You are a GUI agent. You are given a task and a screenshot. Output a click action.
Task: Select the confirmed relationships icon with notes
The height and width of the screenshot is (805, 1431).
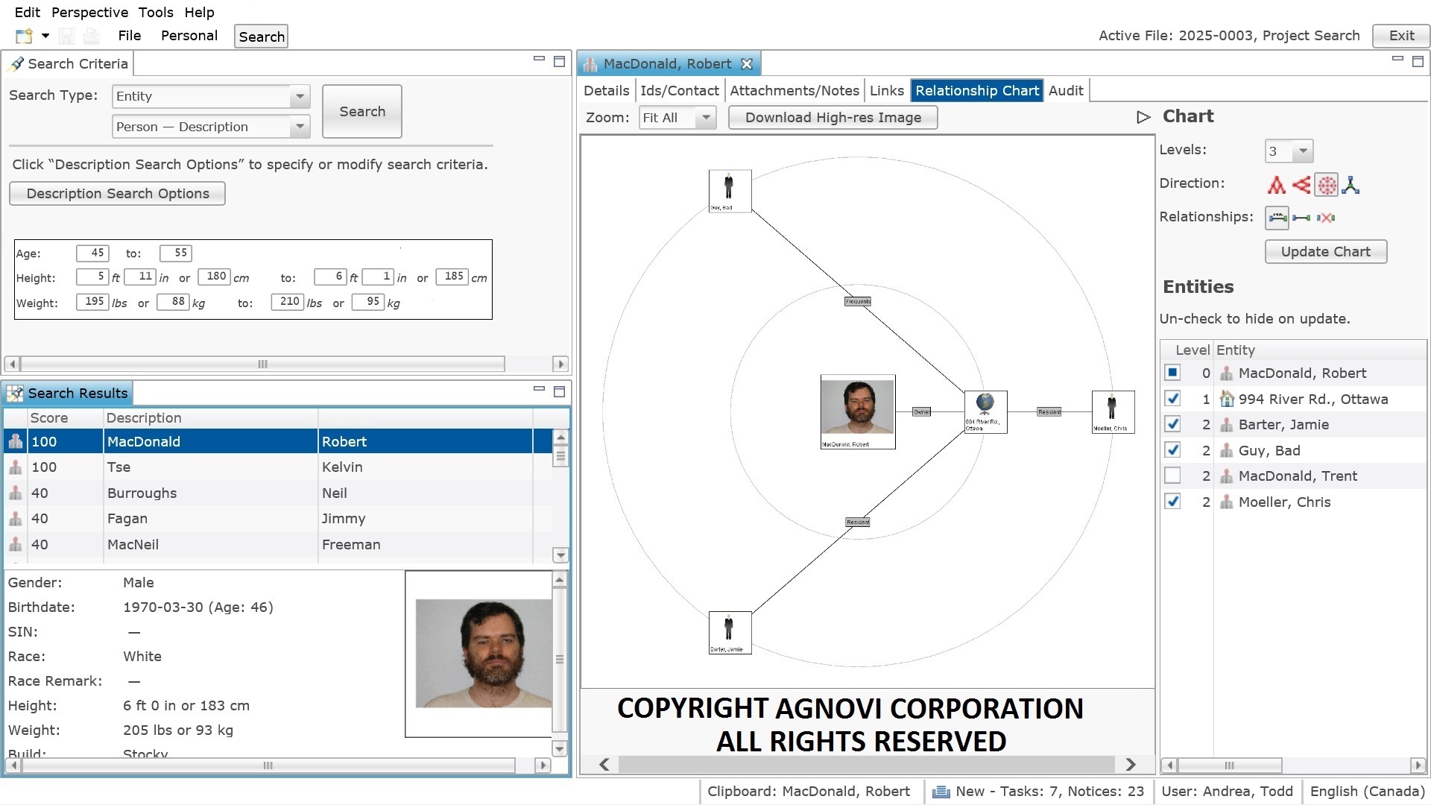[x=1277, y=218]
